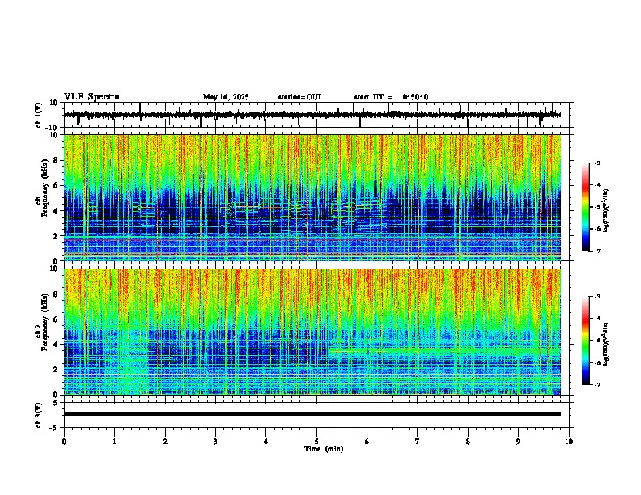
Task: Click the time axis tick label '5'
Action: point(316,442)
